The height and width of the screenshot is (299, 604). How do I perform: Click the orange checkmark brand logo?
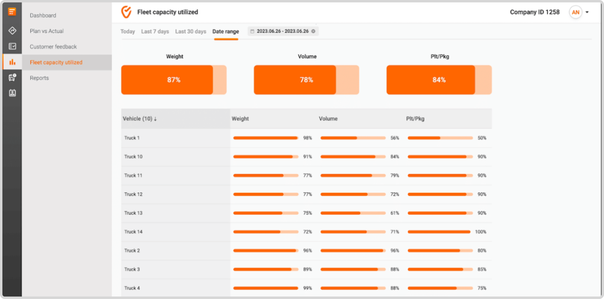coord(126,12)
